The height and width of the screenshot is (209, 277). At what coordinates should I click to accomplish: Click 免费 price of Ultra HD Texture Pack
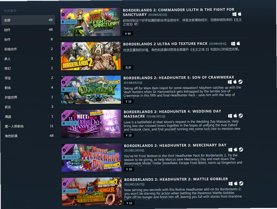coord(128,67)
